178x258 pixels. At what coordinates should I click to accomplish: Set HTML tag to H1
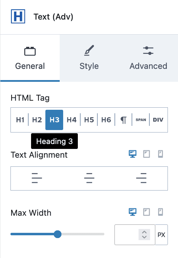[20, 120]
